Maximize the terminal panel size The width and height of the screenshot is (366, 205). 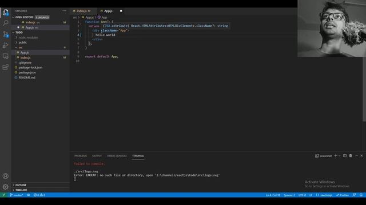(356, 155)
